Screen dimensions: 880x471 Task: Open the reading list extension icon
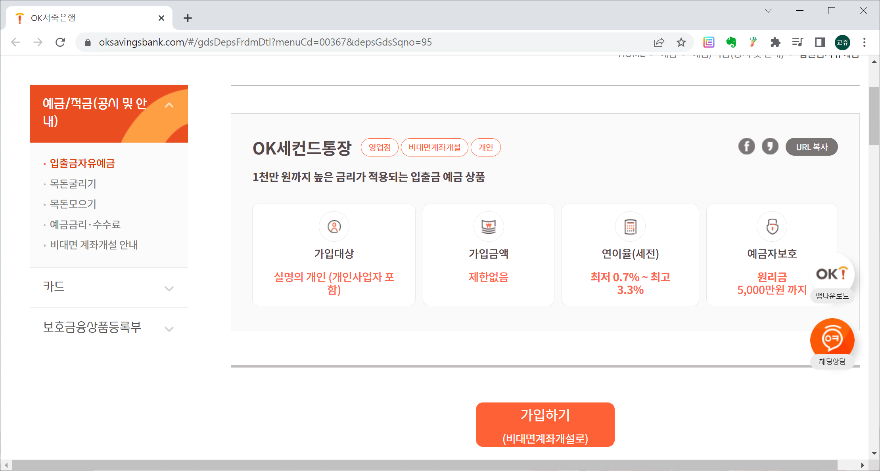click(709, 42)
